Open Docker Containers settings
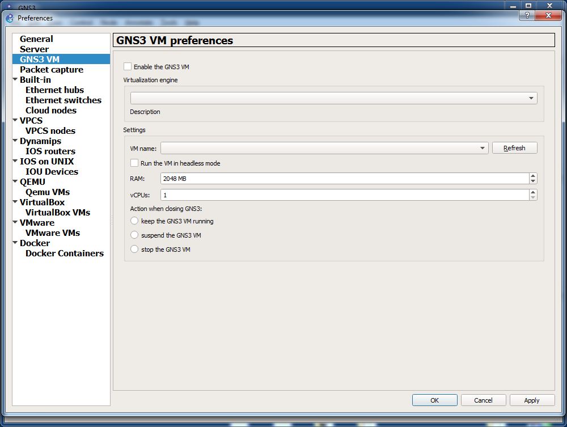567x427 pixels. [x=65, y=253]
